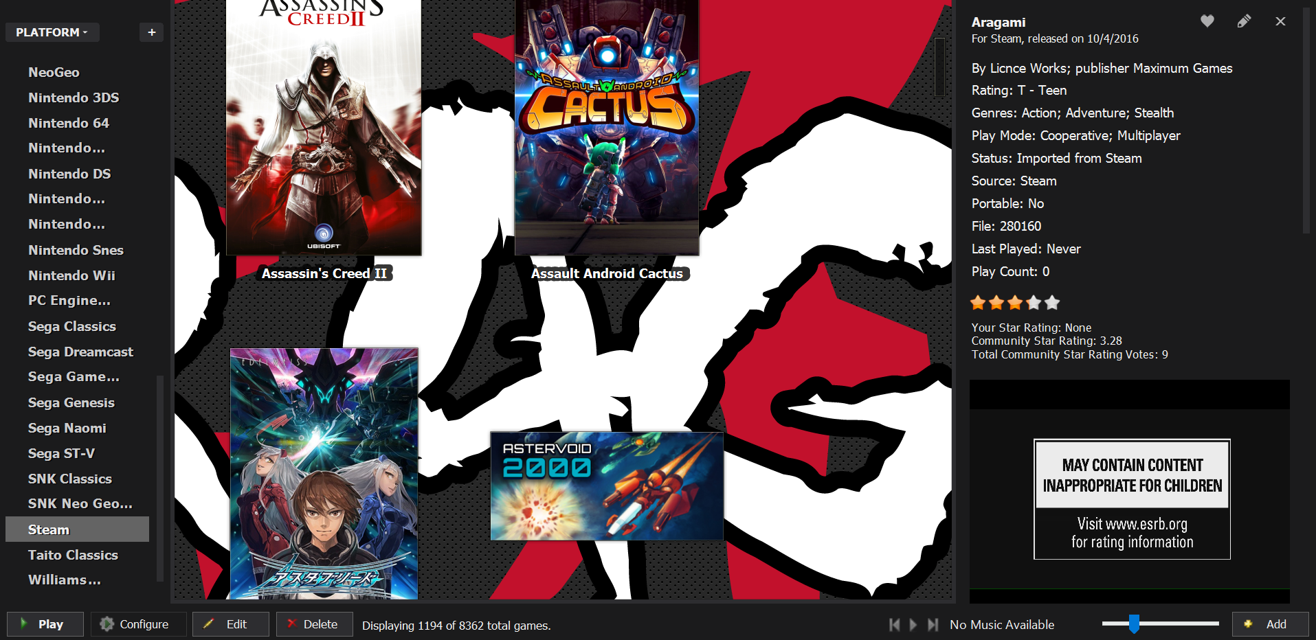Select the Astervoid 2000 banner
Viewport: 1316px width, 640px height.
[x=607, y=486]
